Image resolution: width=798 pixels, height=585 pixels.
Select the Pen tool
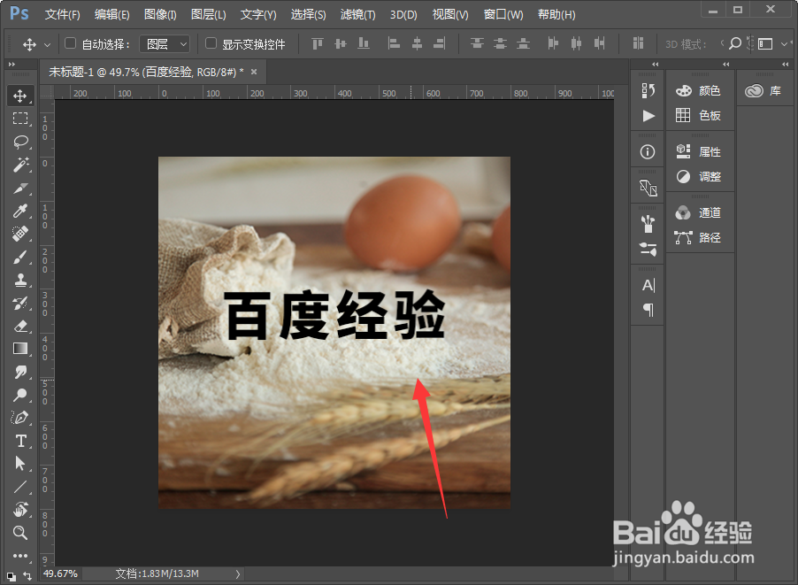(x=20, y=418)
